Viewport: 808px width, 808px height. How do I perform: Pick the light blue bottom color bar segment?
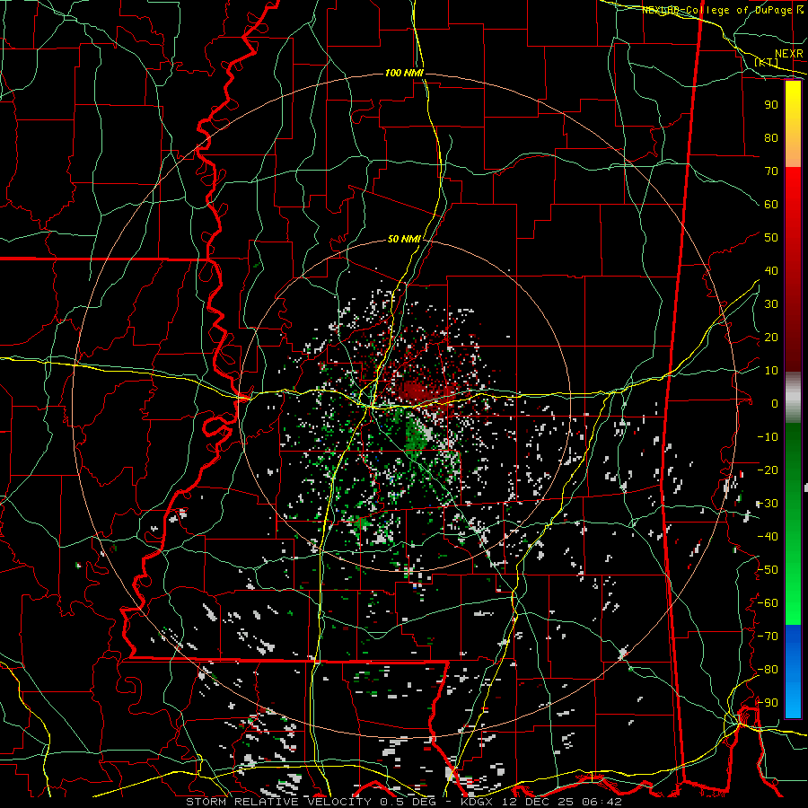pos(793,698)
